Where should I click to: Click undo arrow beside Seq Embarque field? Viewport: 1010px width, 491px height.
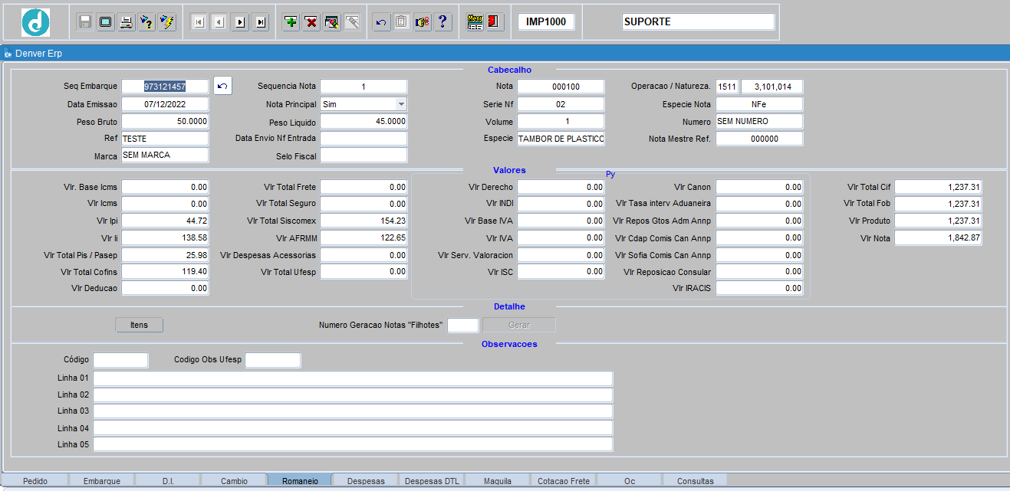(x=222, y=87)
